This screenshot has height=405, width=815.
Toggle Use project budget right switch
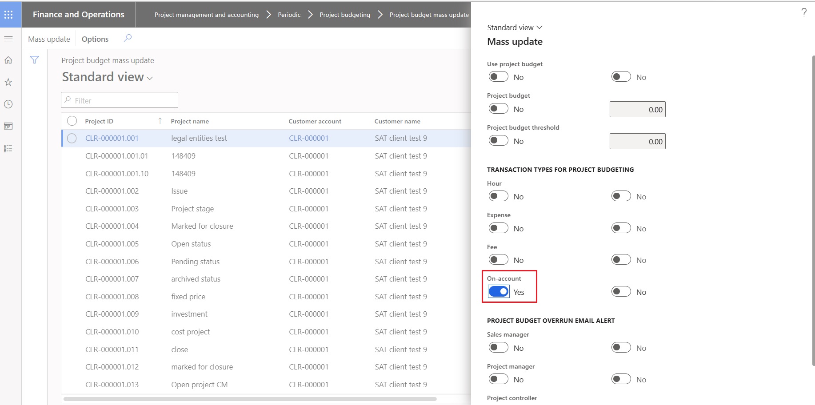tap(621, 77)
